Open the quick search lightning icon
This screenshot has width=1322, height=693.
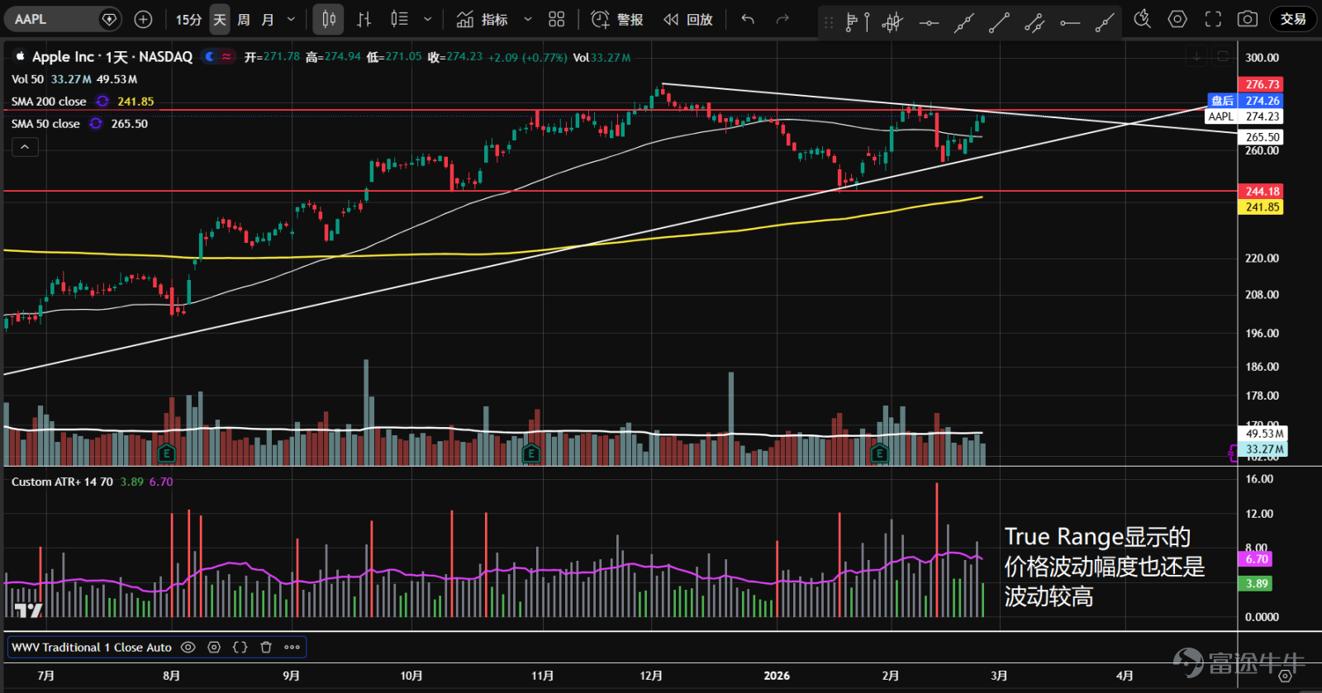click(1142, 19)
